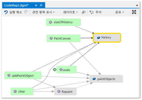Click the 실행 취소 text label
This screenshot has width=142, height=100.
coord(16,12)
